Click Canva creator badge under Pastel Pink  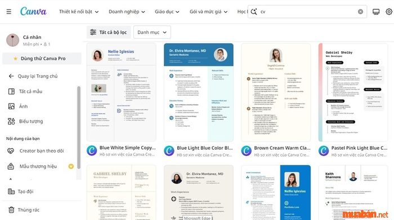coord(324,151)
